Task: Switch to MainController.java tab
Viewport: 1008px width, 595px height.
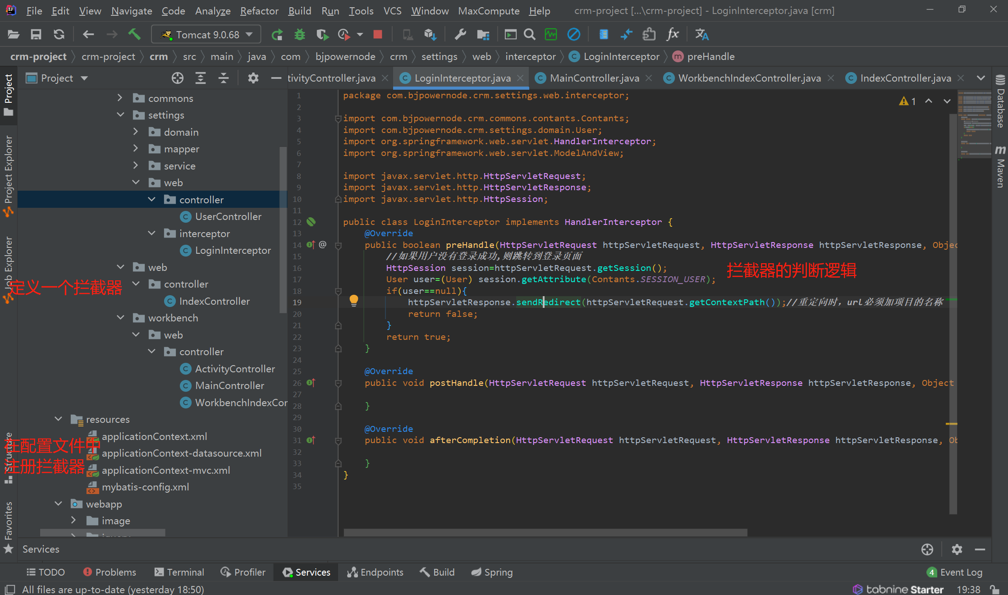Action: point(594,78)
